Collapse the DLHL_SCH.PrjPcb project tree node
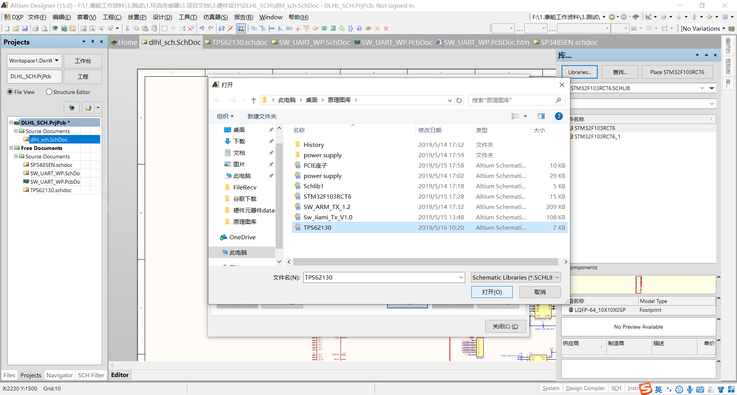The height and width of the screenshot is (395, 737). pos(12,123)
